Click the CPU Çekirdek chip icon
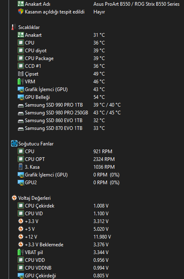The width and height of the screenshot is (184, 279). pos(21,206)
